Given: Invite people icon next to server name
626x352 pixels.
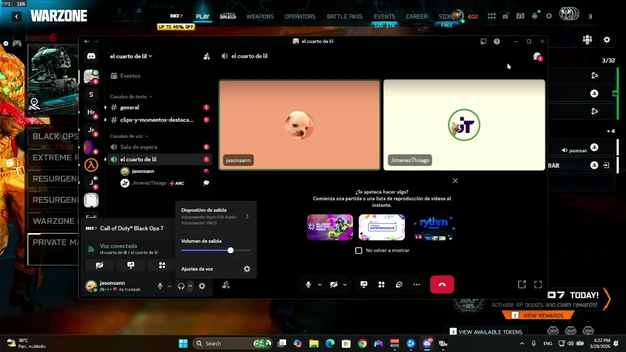Looking at the screenshot, I should [207, 56].
